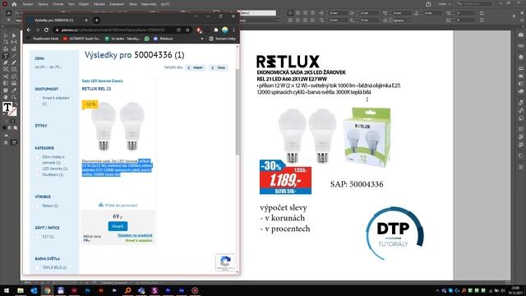
Task: Sort results by Název
Action: tap(196, 67)
